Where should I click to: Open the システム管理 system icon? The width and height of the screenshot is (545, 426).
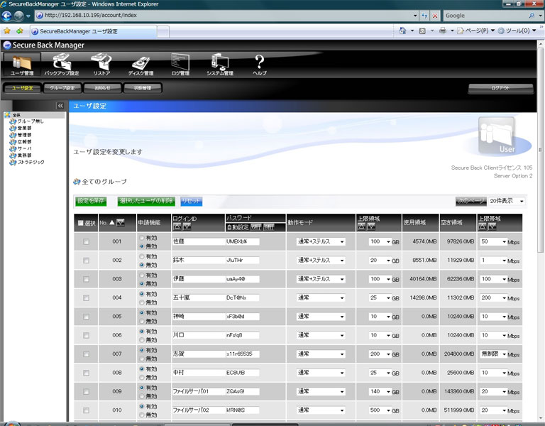(x=219, y=62)
